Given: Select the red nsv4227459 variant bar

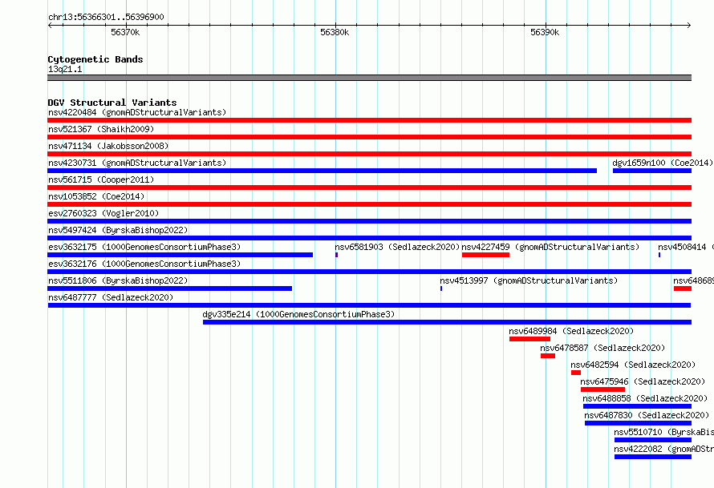Looking at the screenshot, I should (x=485, y=255).
